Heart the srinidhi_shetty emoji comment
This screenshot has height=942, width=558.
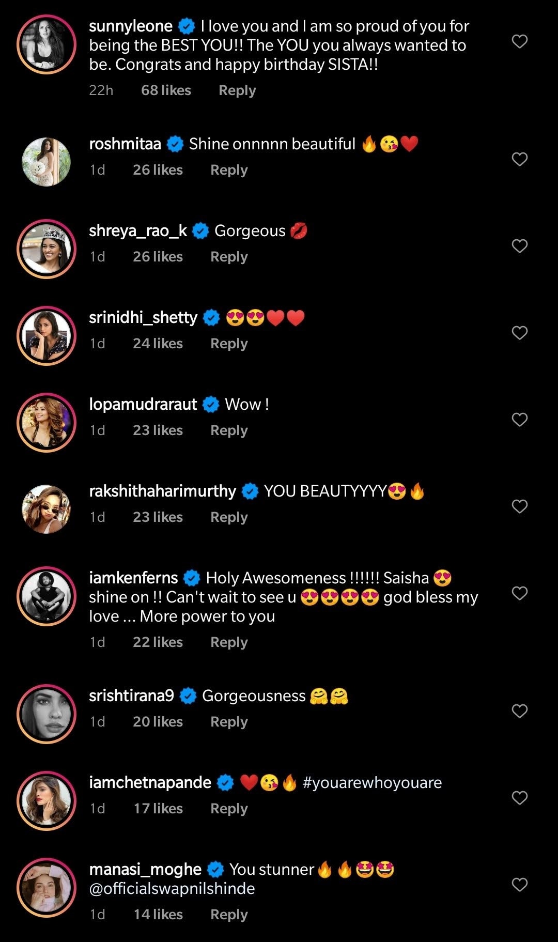[x=519, y=333]
